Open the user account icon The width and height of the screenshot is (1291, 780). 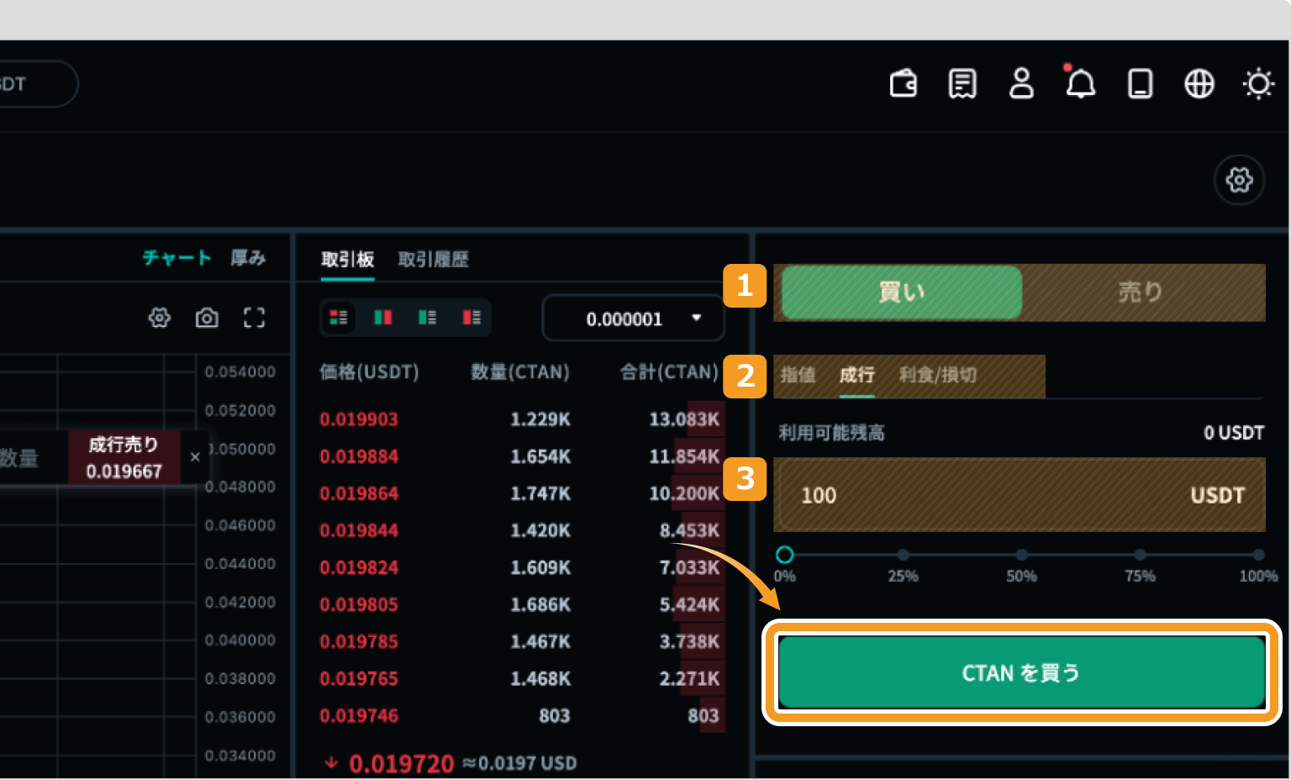point(1021,84)
